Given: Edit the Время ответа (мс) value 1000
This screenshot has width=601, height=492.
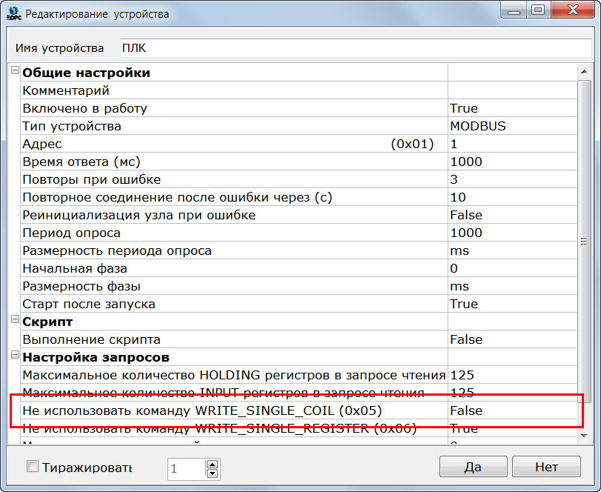Looking at the screenshot, I should coord(511,162).
